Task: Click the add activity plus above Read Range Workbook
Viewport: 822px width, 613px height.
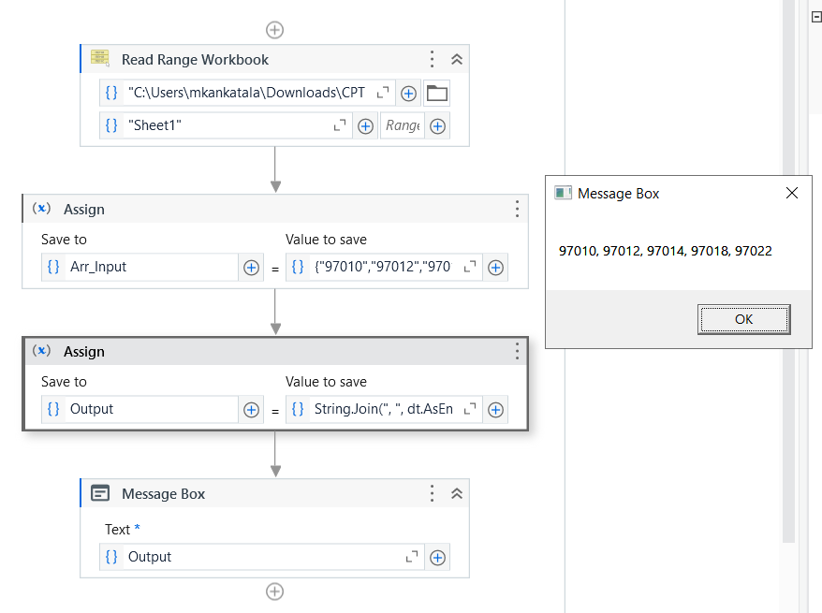Action: (274, 30)
